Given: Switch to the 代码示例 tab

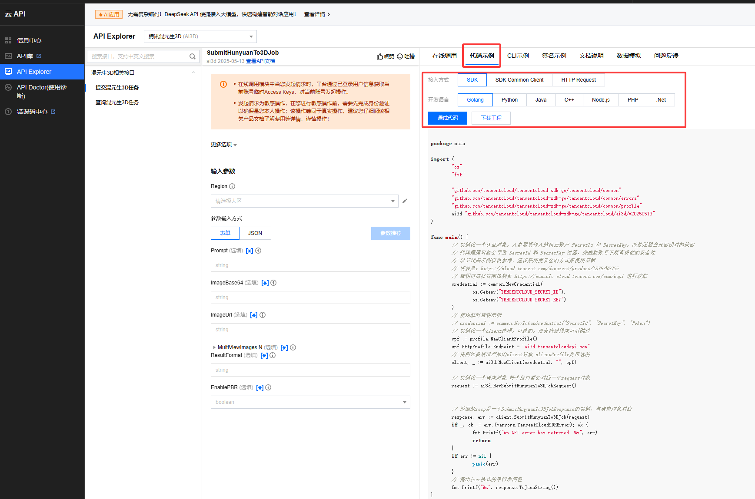Looking at the screenshot, I should (482, 56).
